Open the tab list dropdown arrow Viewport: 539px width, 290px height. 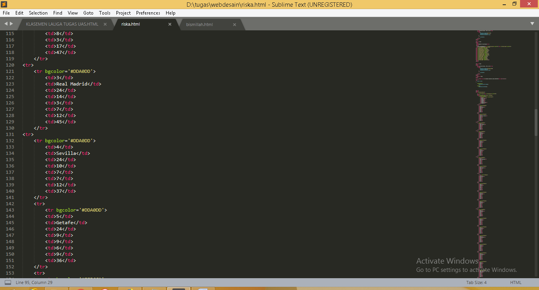click(x=532, y=24)
